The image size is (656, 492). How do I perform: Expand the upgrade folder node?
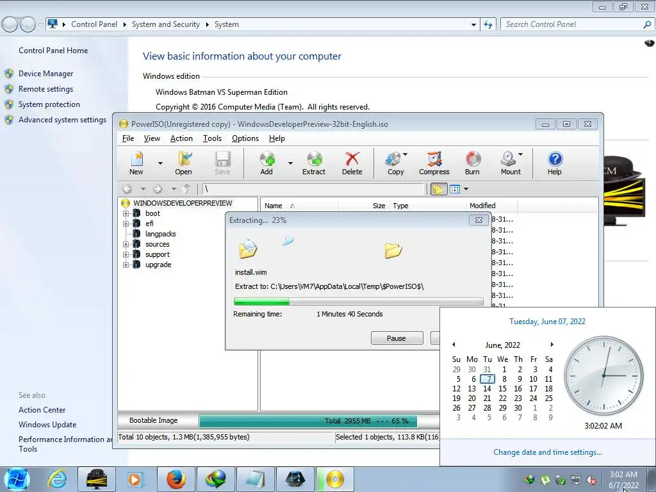click(126, 265)
